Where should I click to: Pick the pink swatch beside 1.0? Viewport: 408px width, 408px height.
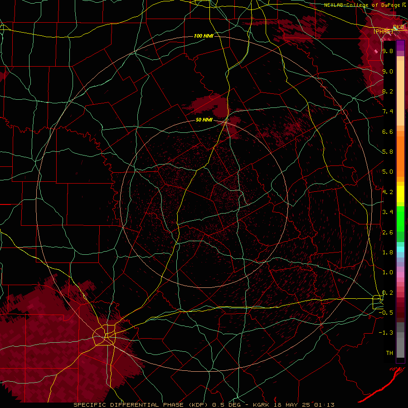tap(400, 274)
